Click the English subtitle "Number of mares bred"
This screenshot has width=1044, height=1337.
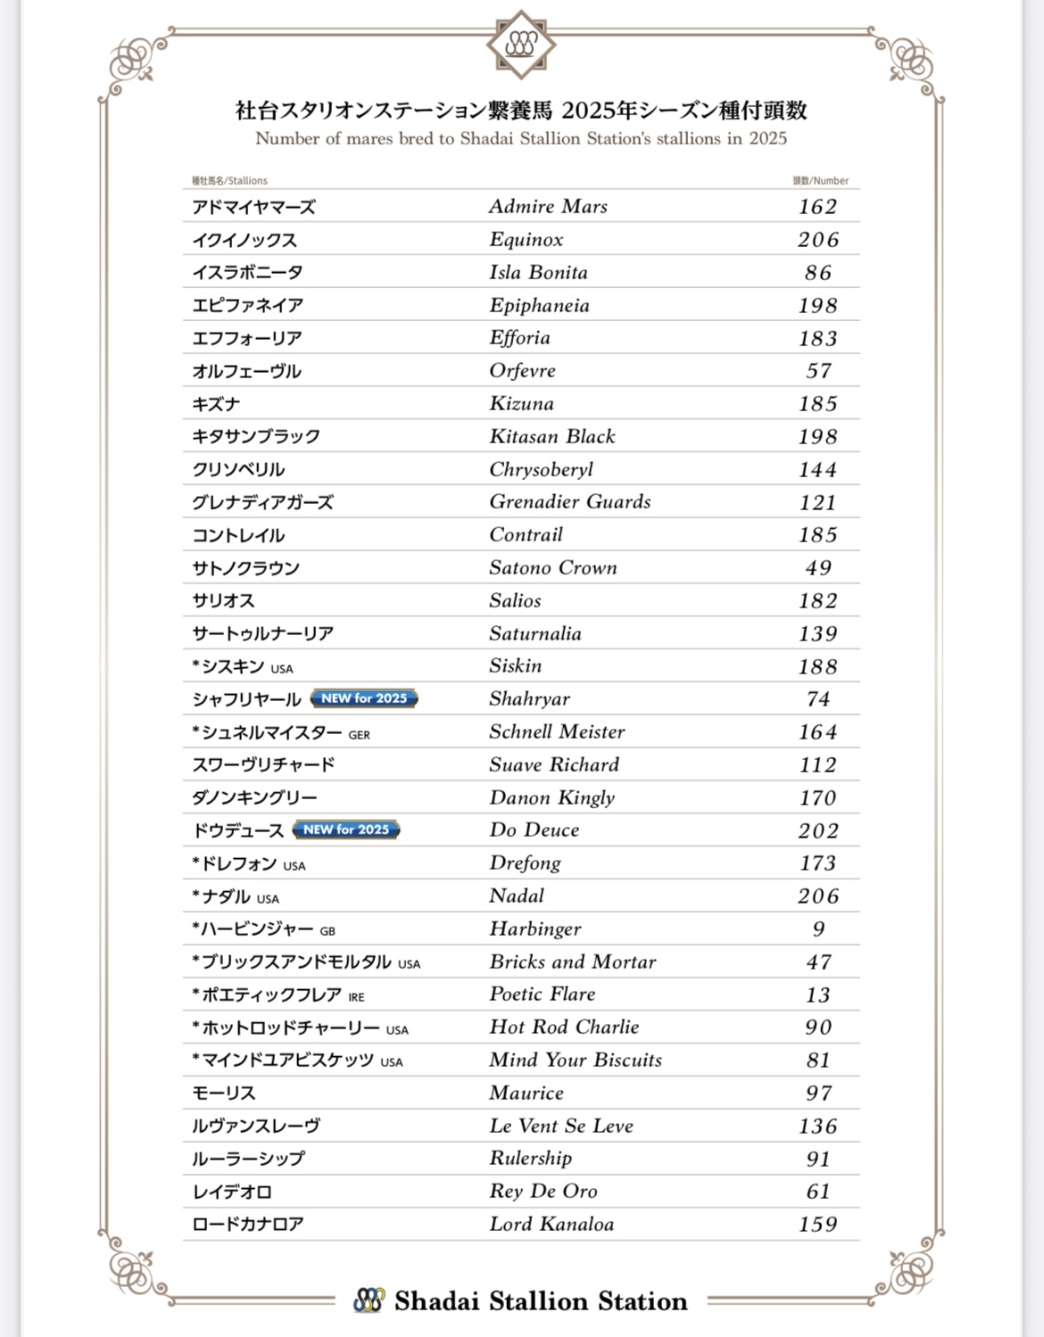[x=521, y=138]
